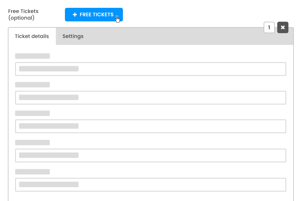Image resolution: width=302 pixels, height=201 pixels.
Task: Click the plus icon on FREE TICKETS button
Action: pos(75,14)
